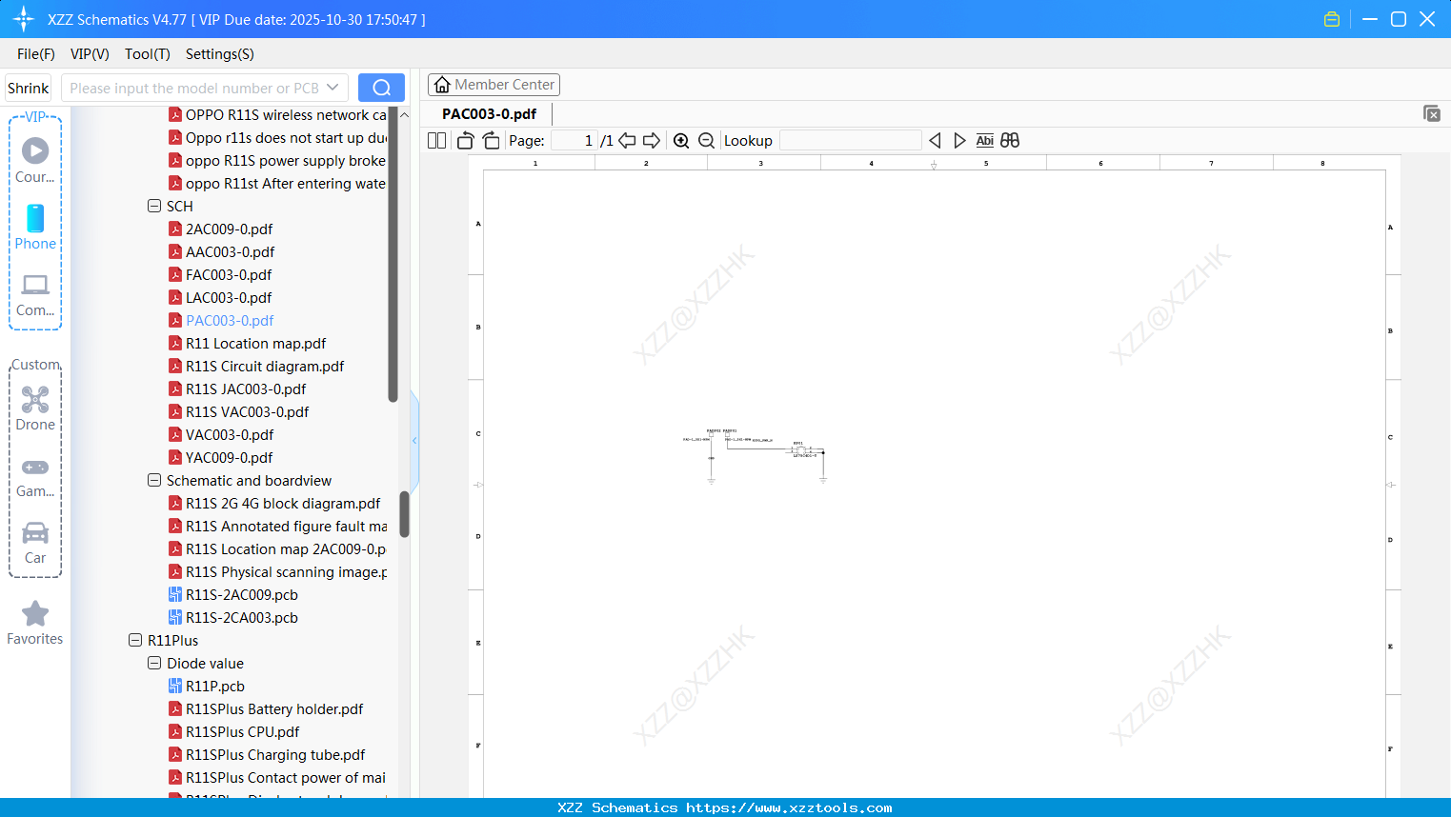Viewport: 1451px width, 817px height.
Task: Open the Settings(S) menu
Action: (220, 54)
